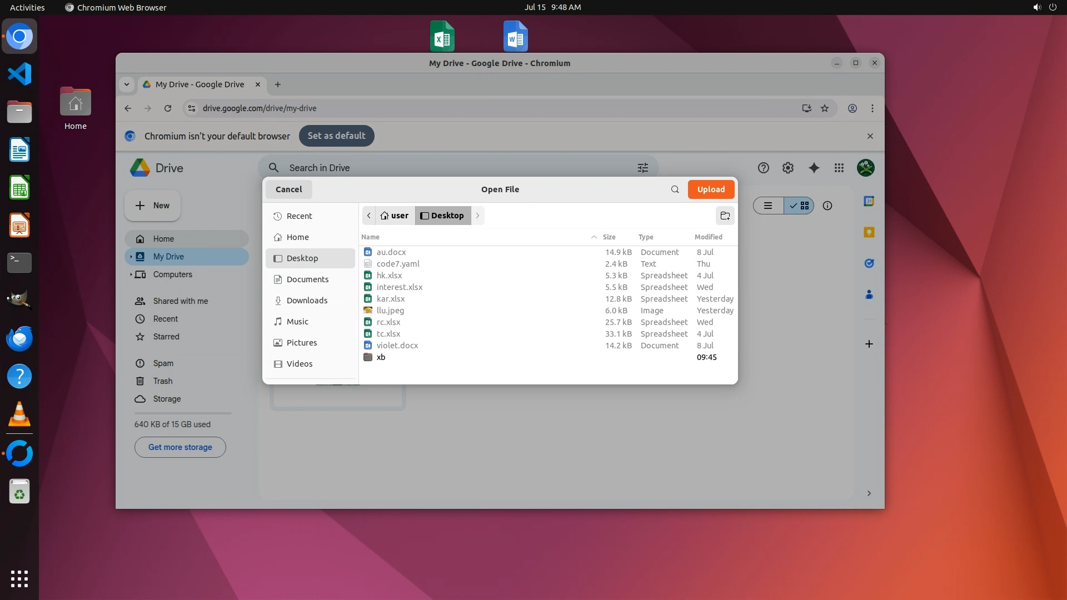This screenshot has height=600, width=1067.
Task: Select the llu.jpeg file row
Action: coord(390,311)
